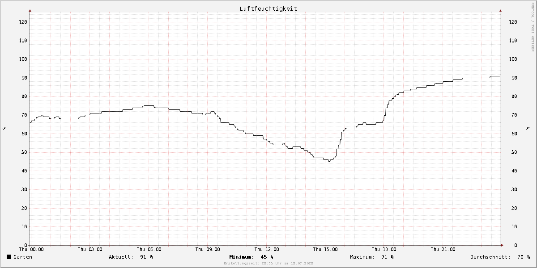Click the 100 label on the left axis

23,59
